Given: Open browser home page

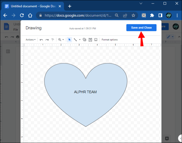Looking at the screenshot, I should [30, 15].
